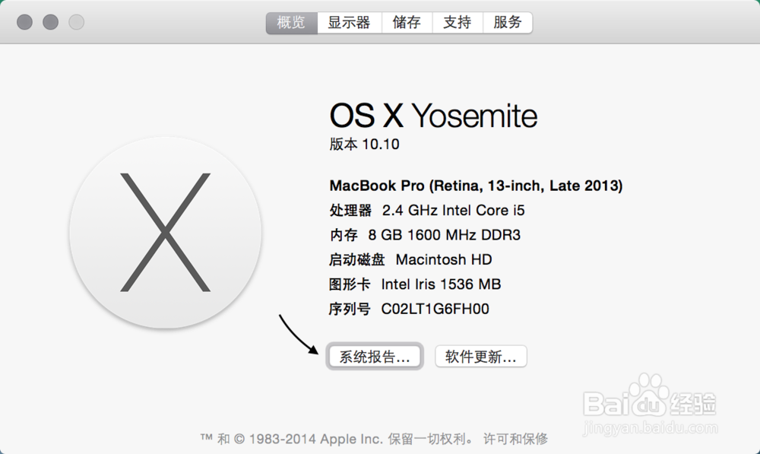Click the red close window button
Image resolution: width=760 pixels, height=454 pixels.
click(24, 23)
